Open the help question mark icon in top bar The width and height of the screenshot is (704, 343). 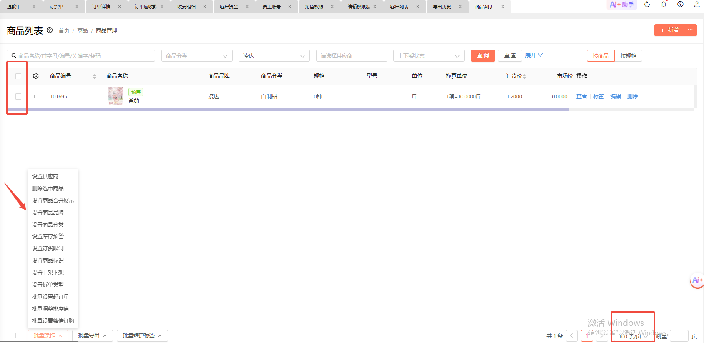click(x=680, y=5)
